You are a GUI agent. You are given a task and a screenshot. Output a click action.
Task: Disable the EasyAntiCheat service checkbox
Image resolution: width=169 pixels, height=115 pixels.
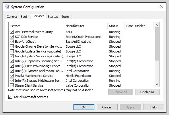pyautogui.click(x=12, y=42)
